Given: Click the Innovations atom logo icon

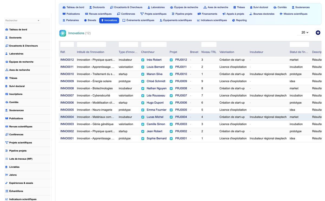Looking at the screenshot, I should (63, 33).
